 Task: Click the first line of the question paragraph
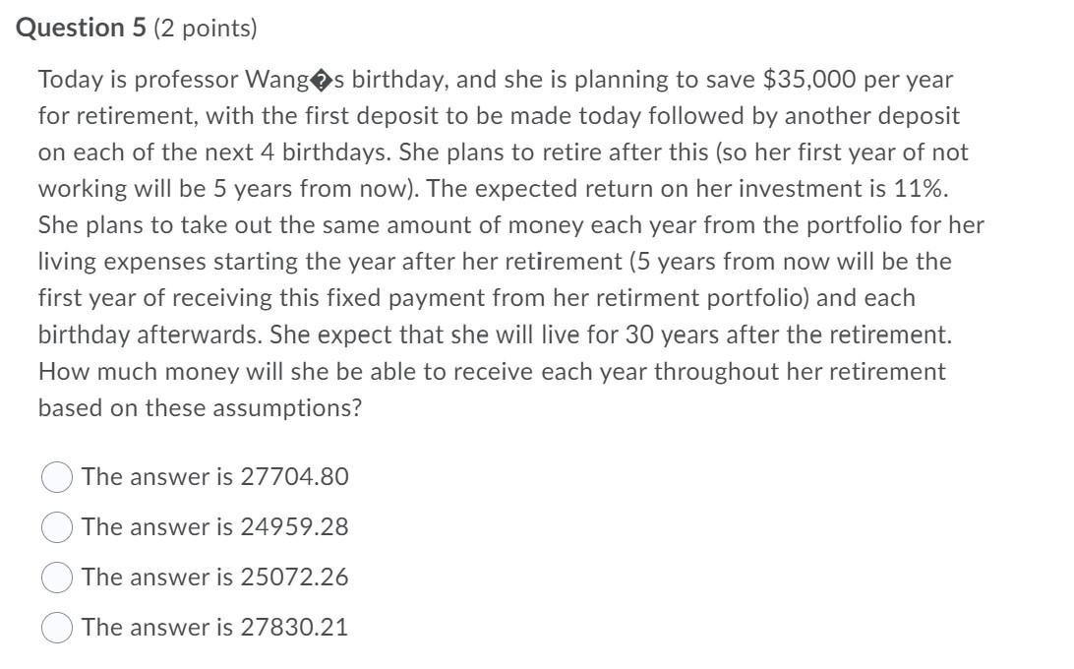click(x=492, y=80)
